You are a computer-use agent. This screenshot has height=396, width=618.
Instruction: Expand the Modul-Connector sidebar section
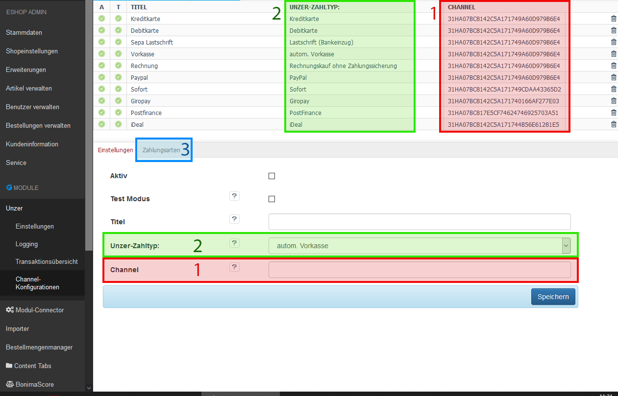39,310
